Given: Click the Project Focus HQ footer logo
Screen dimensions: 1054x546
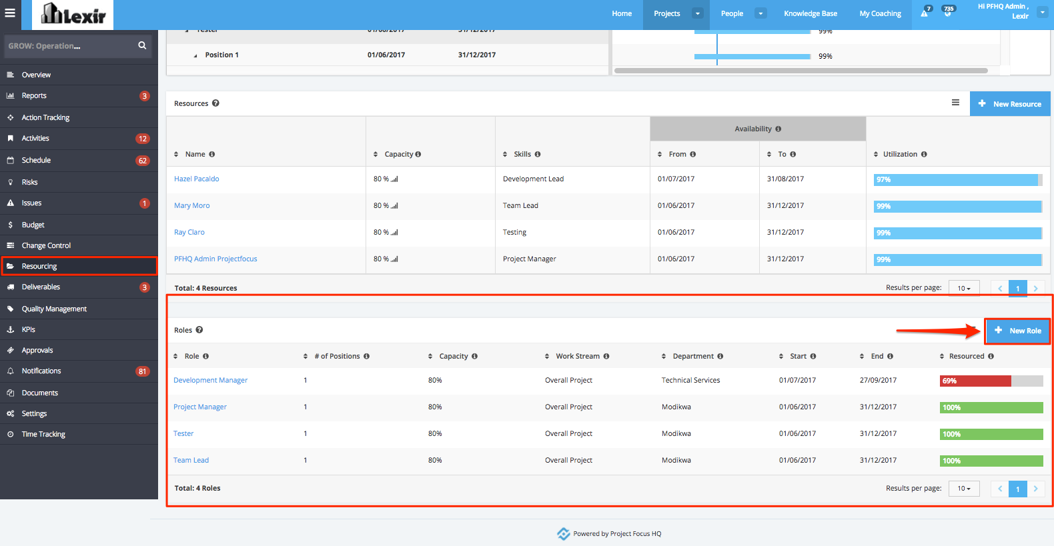Looking at the screenshot, I should click(564, 533).
